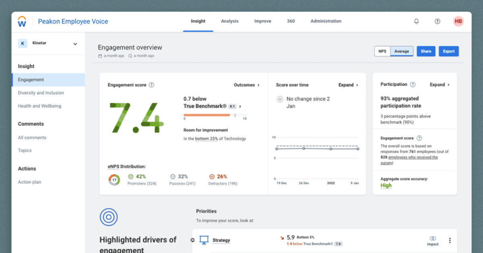Click the 9 Jan chart data point
The width and height of the screenshot is (483, 253).
click(x=358, y=149)
